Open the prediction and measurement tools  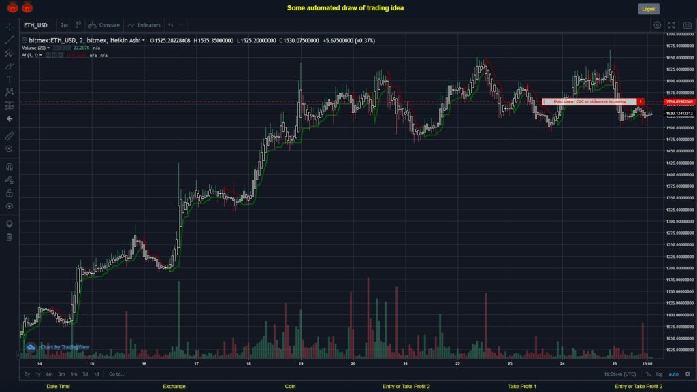(10, 105)
